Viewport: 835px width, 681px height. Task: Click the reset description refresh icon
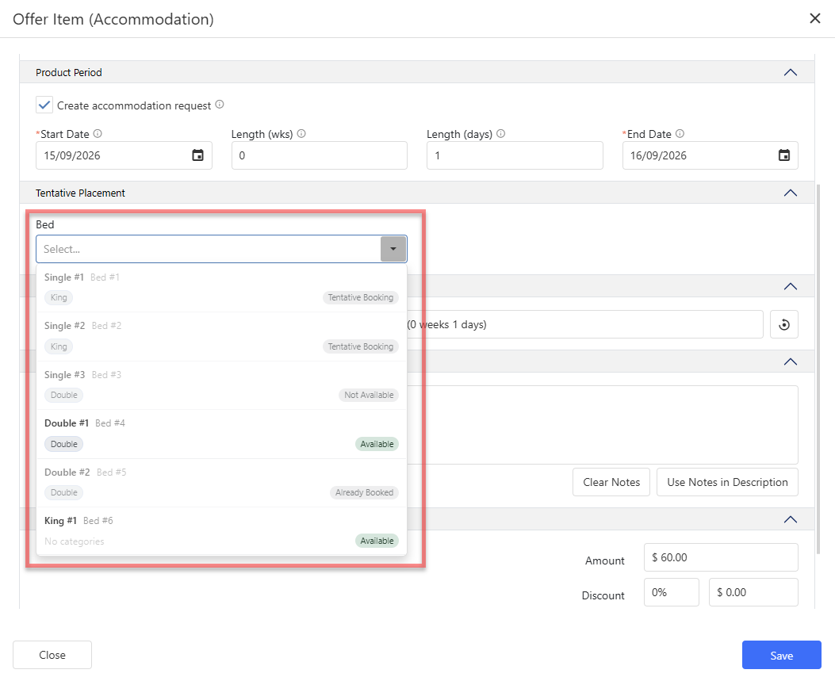pyautogui.click(x=784, y=324)
